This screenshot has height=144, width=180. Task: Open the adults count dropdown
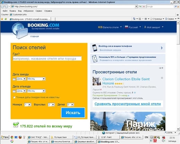tap(51, 104)
